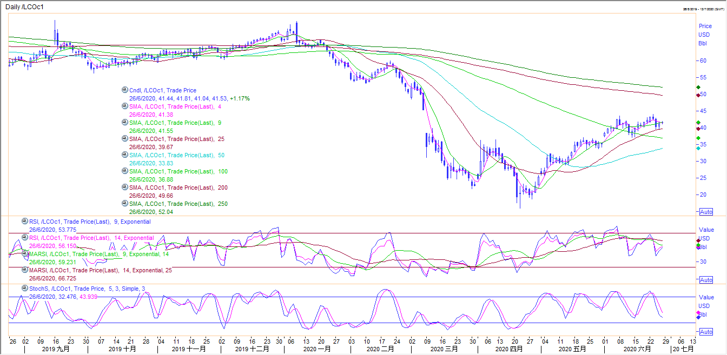Select the SMA 9 value 41.55
Screen dimensions: 727x355
point(151,131)
